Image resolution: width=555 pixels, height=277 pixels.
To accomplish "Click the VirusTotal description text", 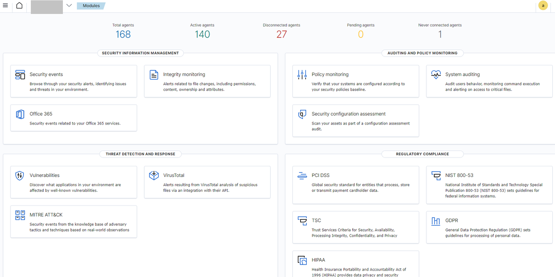I will pyautogui.click(x=210, y=188).
